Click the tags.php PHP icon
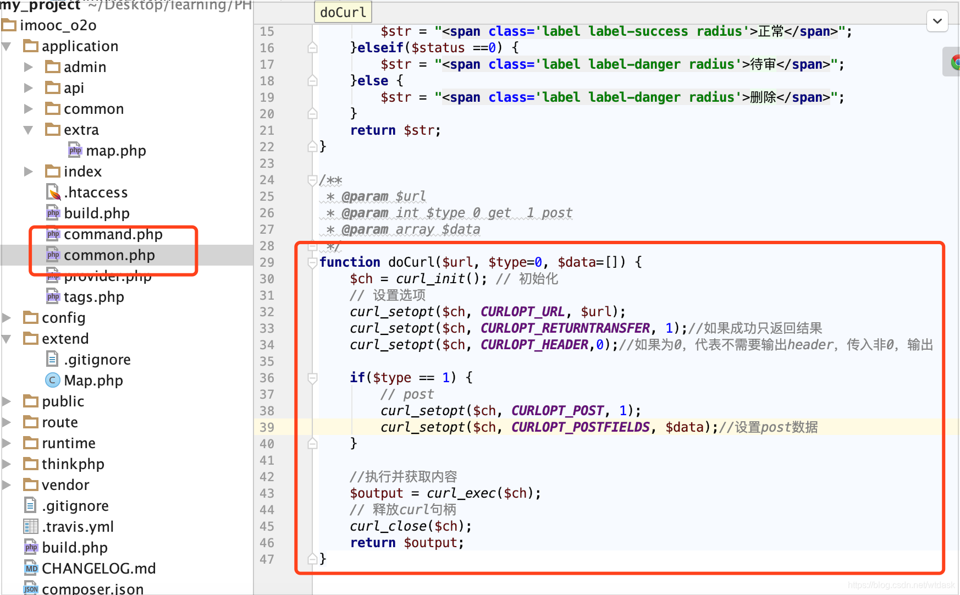 53,296
